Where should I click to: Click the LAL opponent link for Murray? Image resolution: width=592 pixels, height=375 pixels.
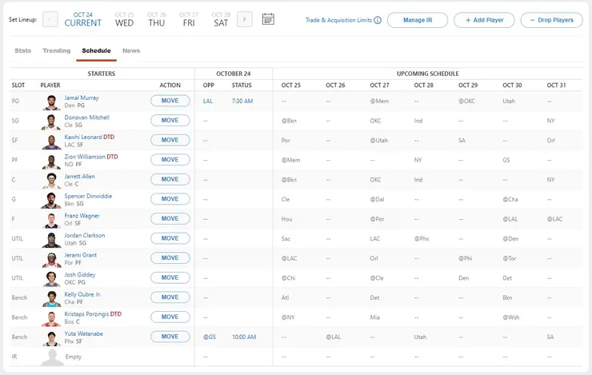click(x=208, y=102)
